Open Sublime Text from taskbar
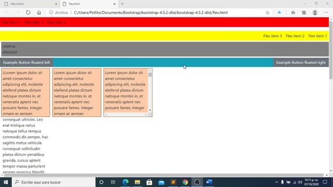The height and width of the screenshot is (187, 333). (173, 182)
